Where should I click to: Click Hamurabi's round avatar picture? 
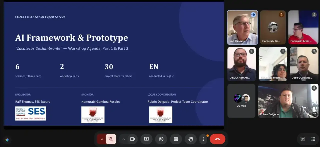[273, 27]
